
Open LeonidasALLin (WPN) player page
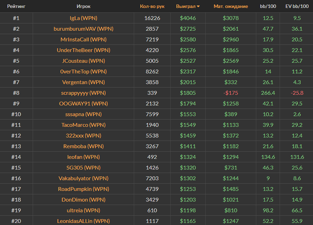[84, 221]
